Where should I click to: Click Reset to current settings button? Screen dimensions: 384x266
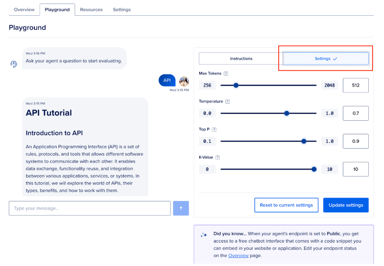coord(286,205)
